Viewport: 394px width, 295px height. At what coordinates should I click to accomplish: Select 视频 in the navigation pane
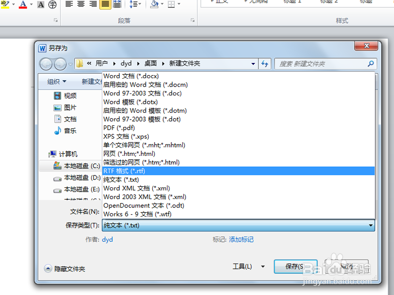(x=65, y=95)
